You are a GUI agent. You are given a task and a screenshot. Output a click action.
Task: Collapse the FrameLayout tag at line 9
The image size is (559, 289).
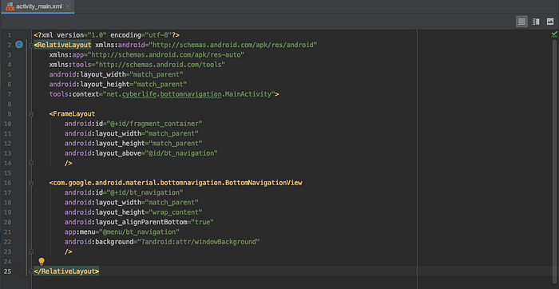31,114
